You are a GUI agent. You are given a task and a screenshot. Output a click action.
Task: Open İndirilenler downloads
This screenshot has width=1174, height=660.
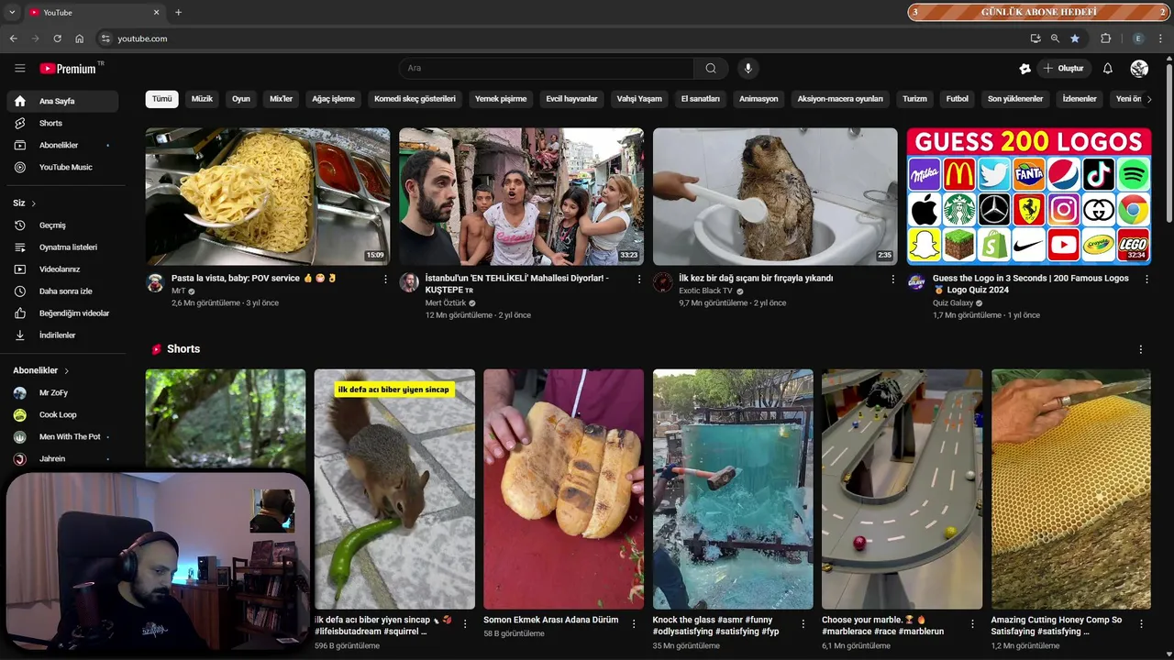pos(61,335)
